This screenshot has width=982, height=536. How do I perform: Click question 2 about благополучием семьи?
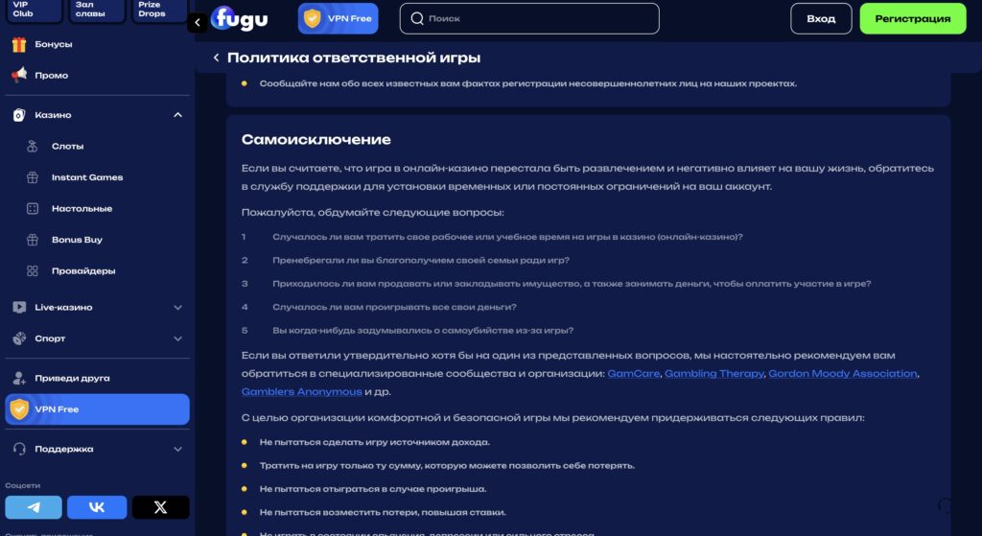coord(421,261)
